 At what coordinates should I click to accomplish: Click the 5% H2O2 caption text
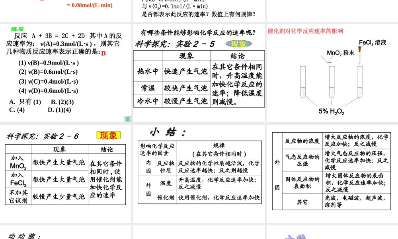click(330, 112)
